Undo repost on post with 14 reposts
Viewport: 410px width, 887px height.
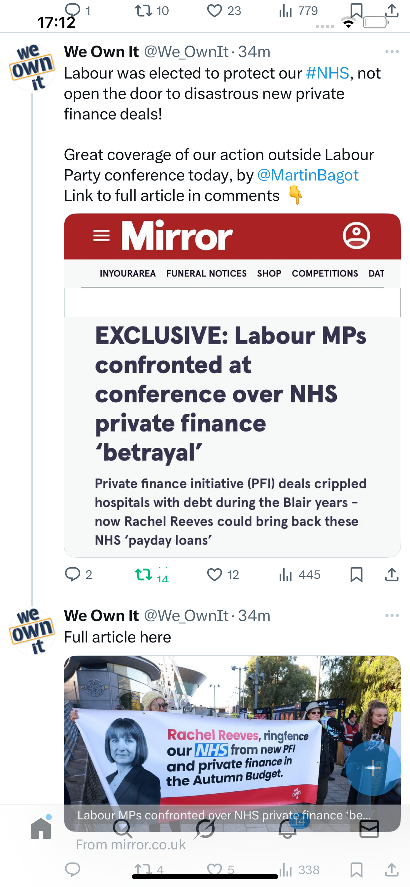(x=143, y=575)
